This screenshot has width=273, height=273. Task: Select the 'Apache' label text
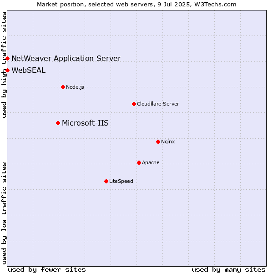(x=151, y=162)
